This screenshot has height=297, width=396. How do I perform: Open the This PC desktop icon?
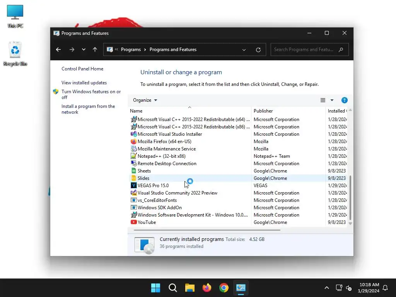click(15, 16)
